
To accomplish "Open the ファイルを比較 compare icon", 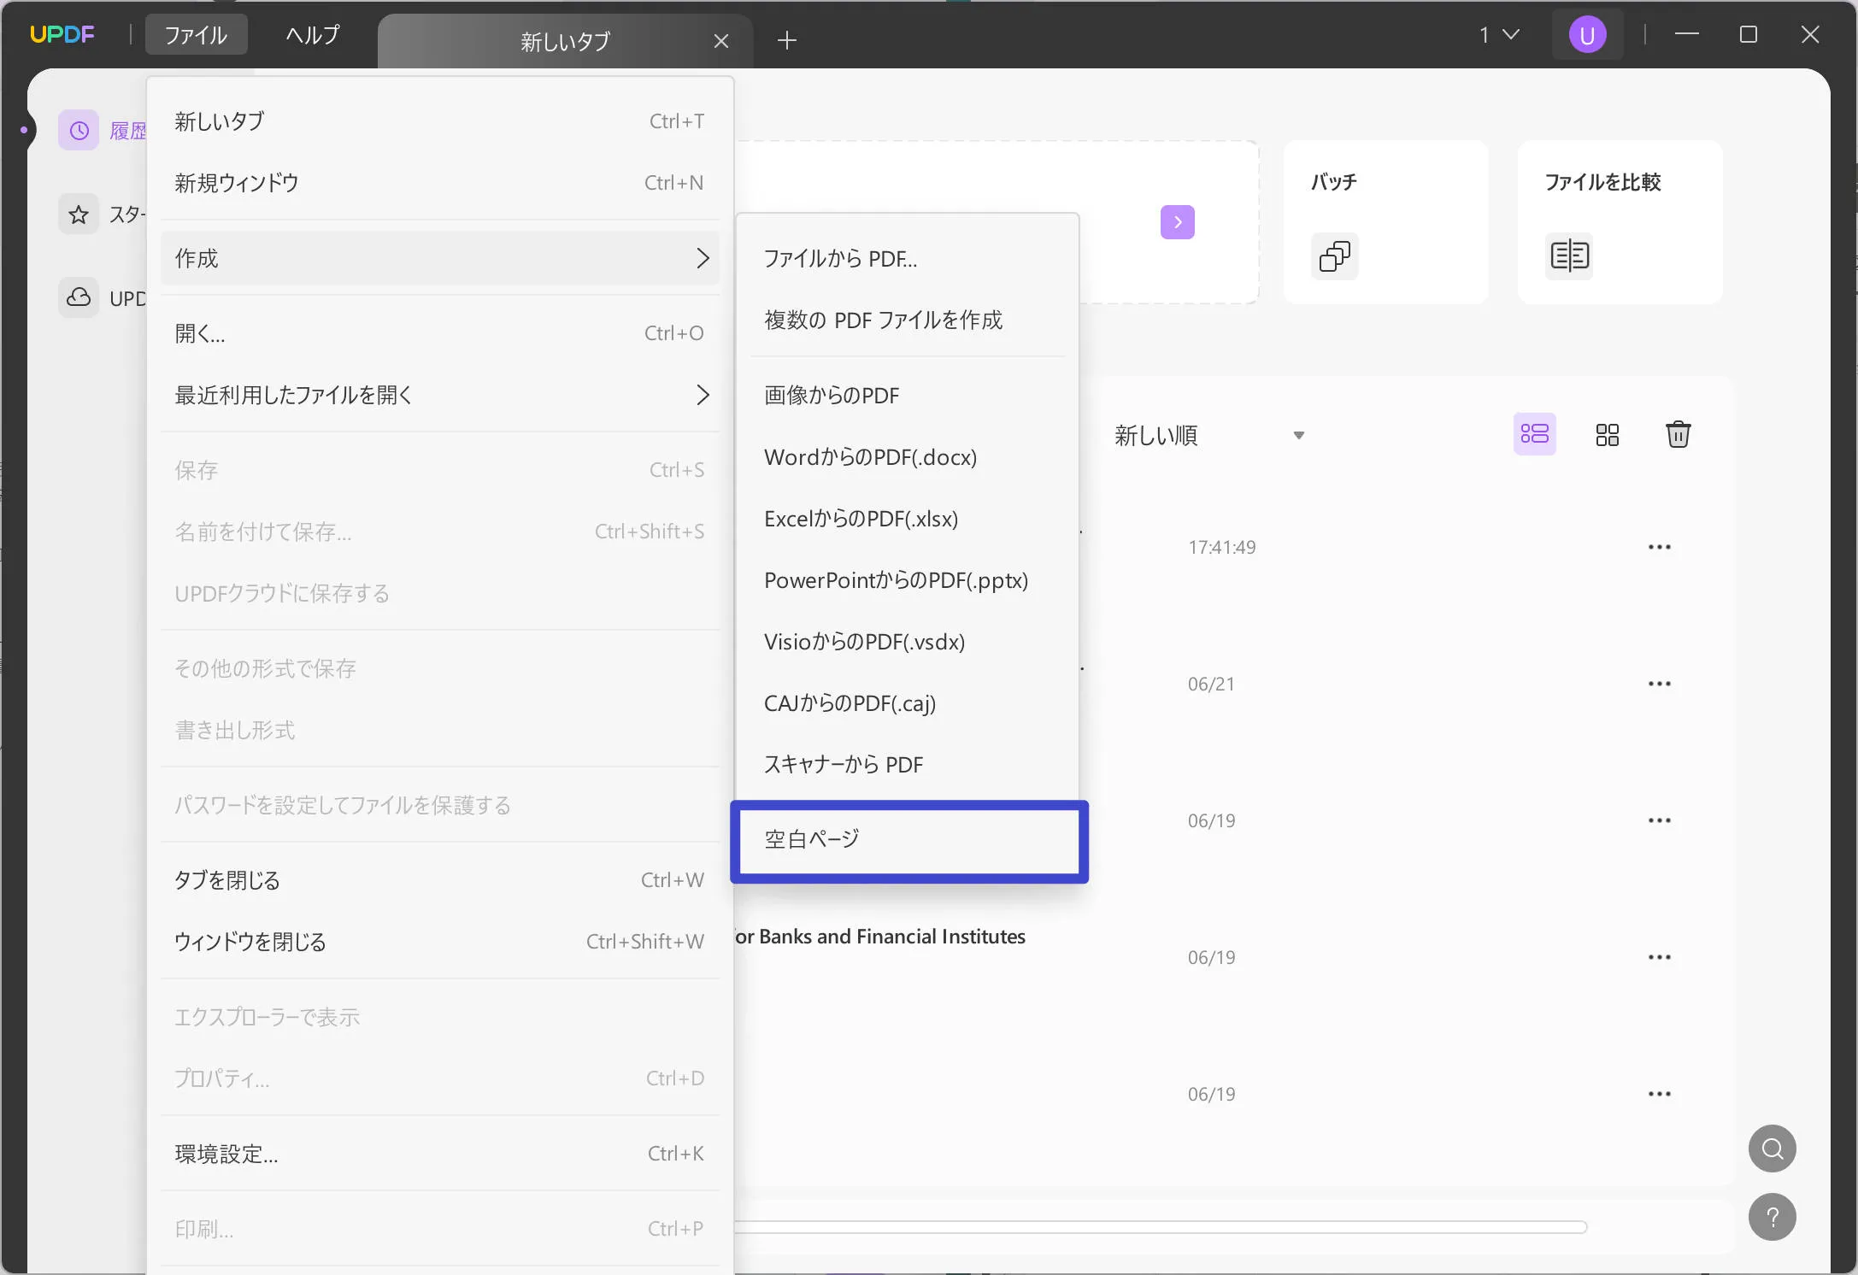I will (1568, 256).
